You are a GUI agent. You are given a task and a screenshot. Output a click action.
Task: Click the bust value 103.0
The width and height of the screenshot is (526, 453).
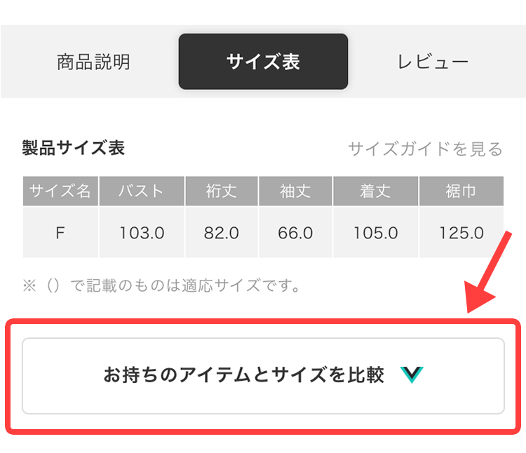click(x=142, y=232)
